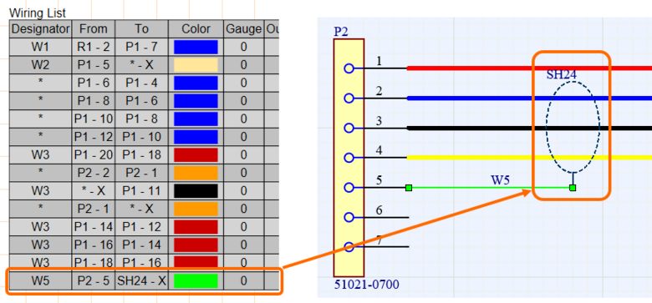Click the P2 - 2 From cell
652x303 pixels.
(x=94, y=173)
